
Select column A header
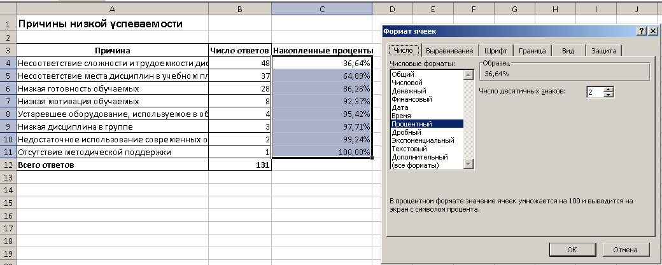(112, 9)
